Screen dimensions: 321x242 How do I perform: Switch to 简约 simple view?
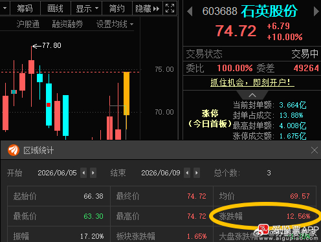[116, 8]
